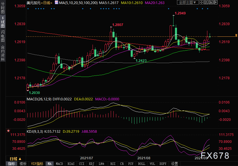The height and width of the screenshot is (166, 238).
Task: Select the MA indicator button
Action: click(x=50, y=164)
